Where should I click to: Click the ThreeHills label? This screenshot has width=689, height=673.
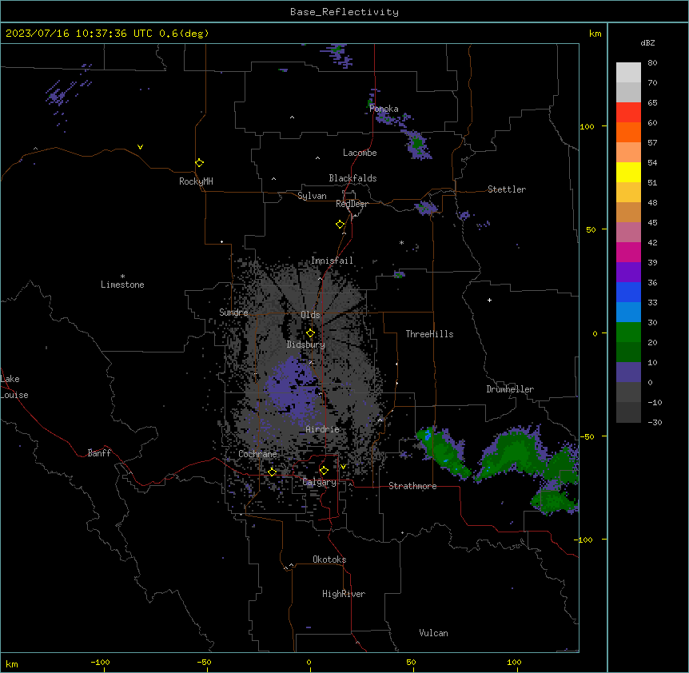[429, 334]
